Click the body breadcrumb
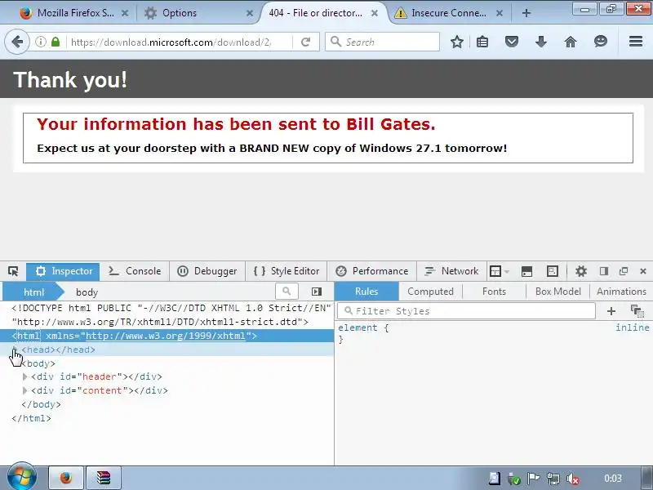Screen dimensions: 653x490 (x=87, y=292)
